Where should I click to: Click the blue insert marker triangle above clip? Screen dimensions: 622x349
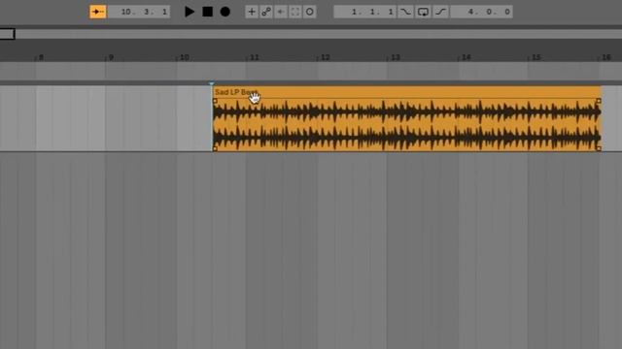coord(212,84)
